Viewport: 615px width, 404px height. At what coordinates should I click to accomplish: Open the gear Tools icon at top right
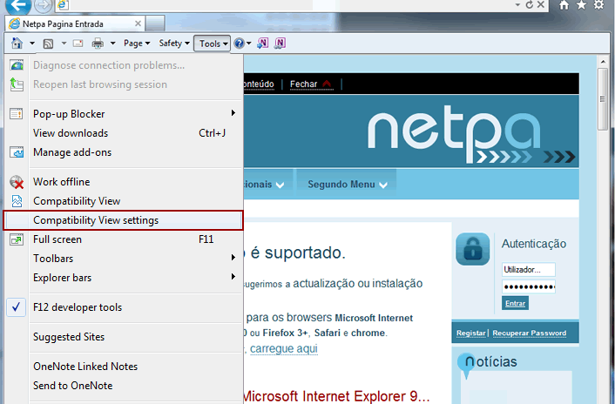[x=598, y=4]
